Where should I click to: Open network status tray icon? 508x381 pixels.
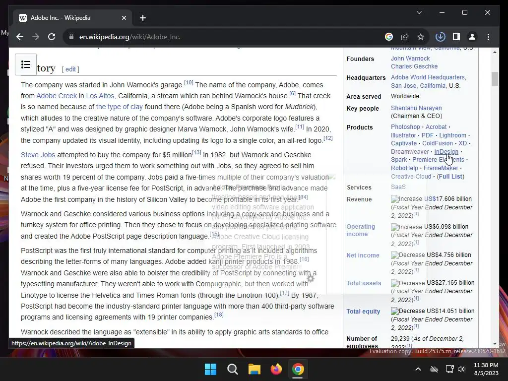point(449,369)
